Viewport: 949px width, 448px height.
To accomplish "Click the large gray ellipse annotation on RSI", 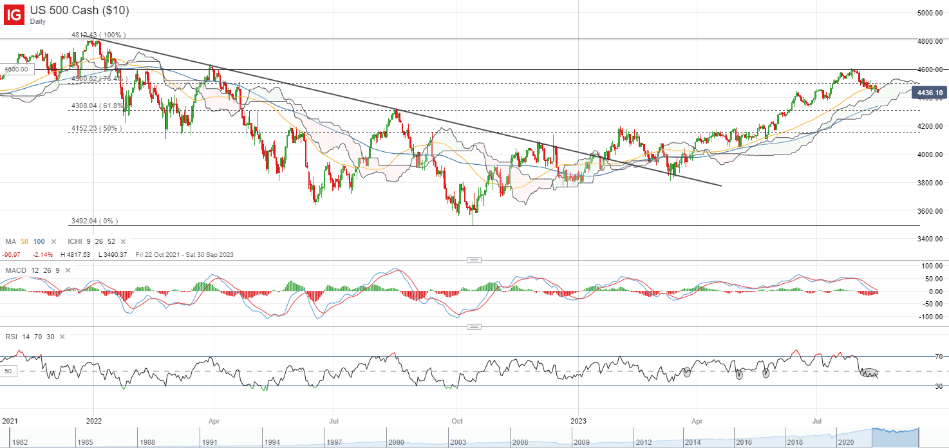I will tap(869, 373).
